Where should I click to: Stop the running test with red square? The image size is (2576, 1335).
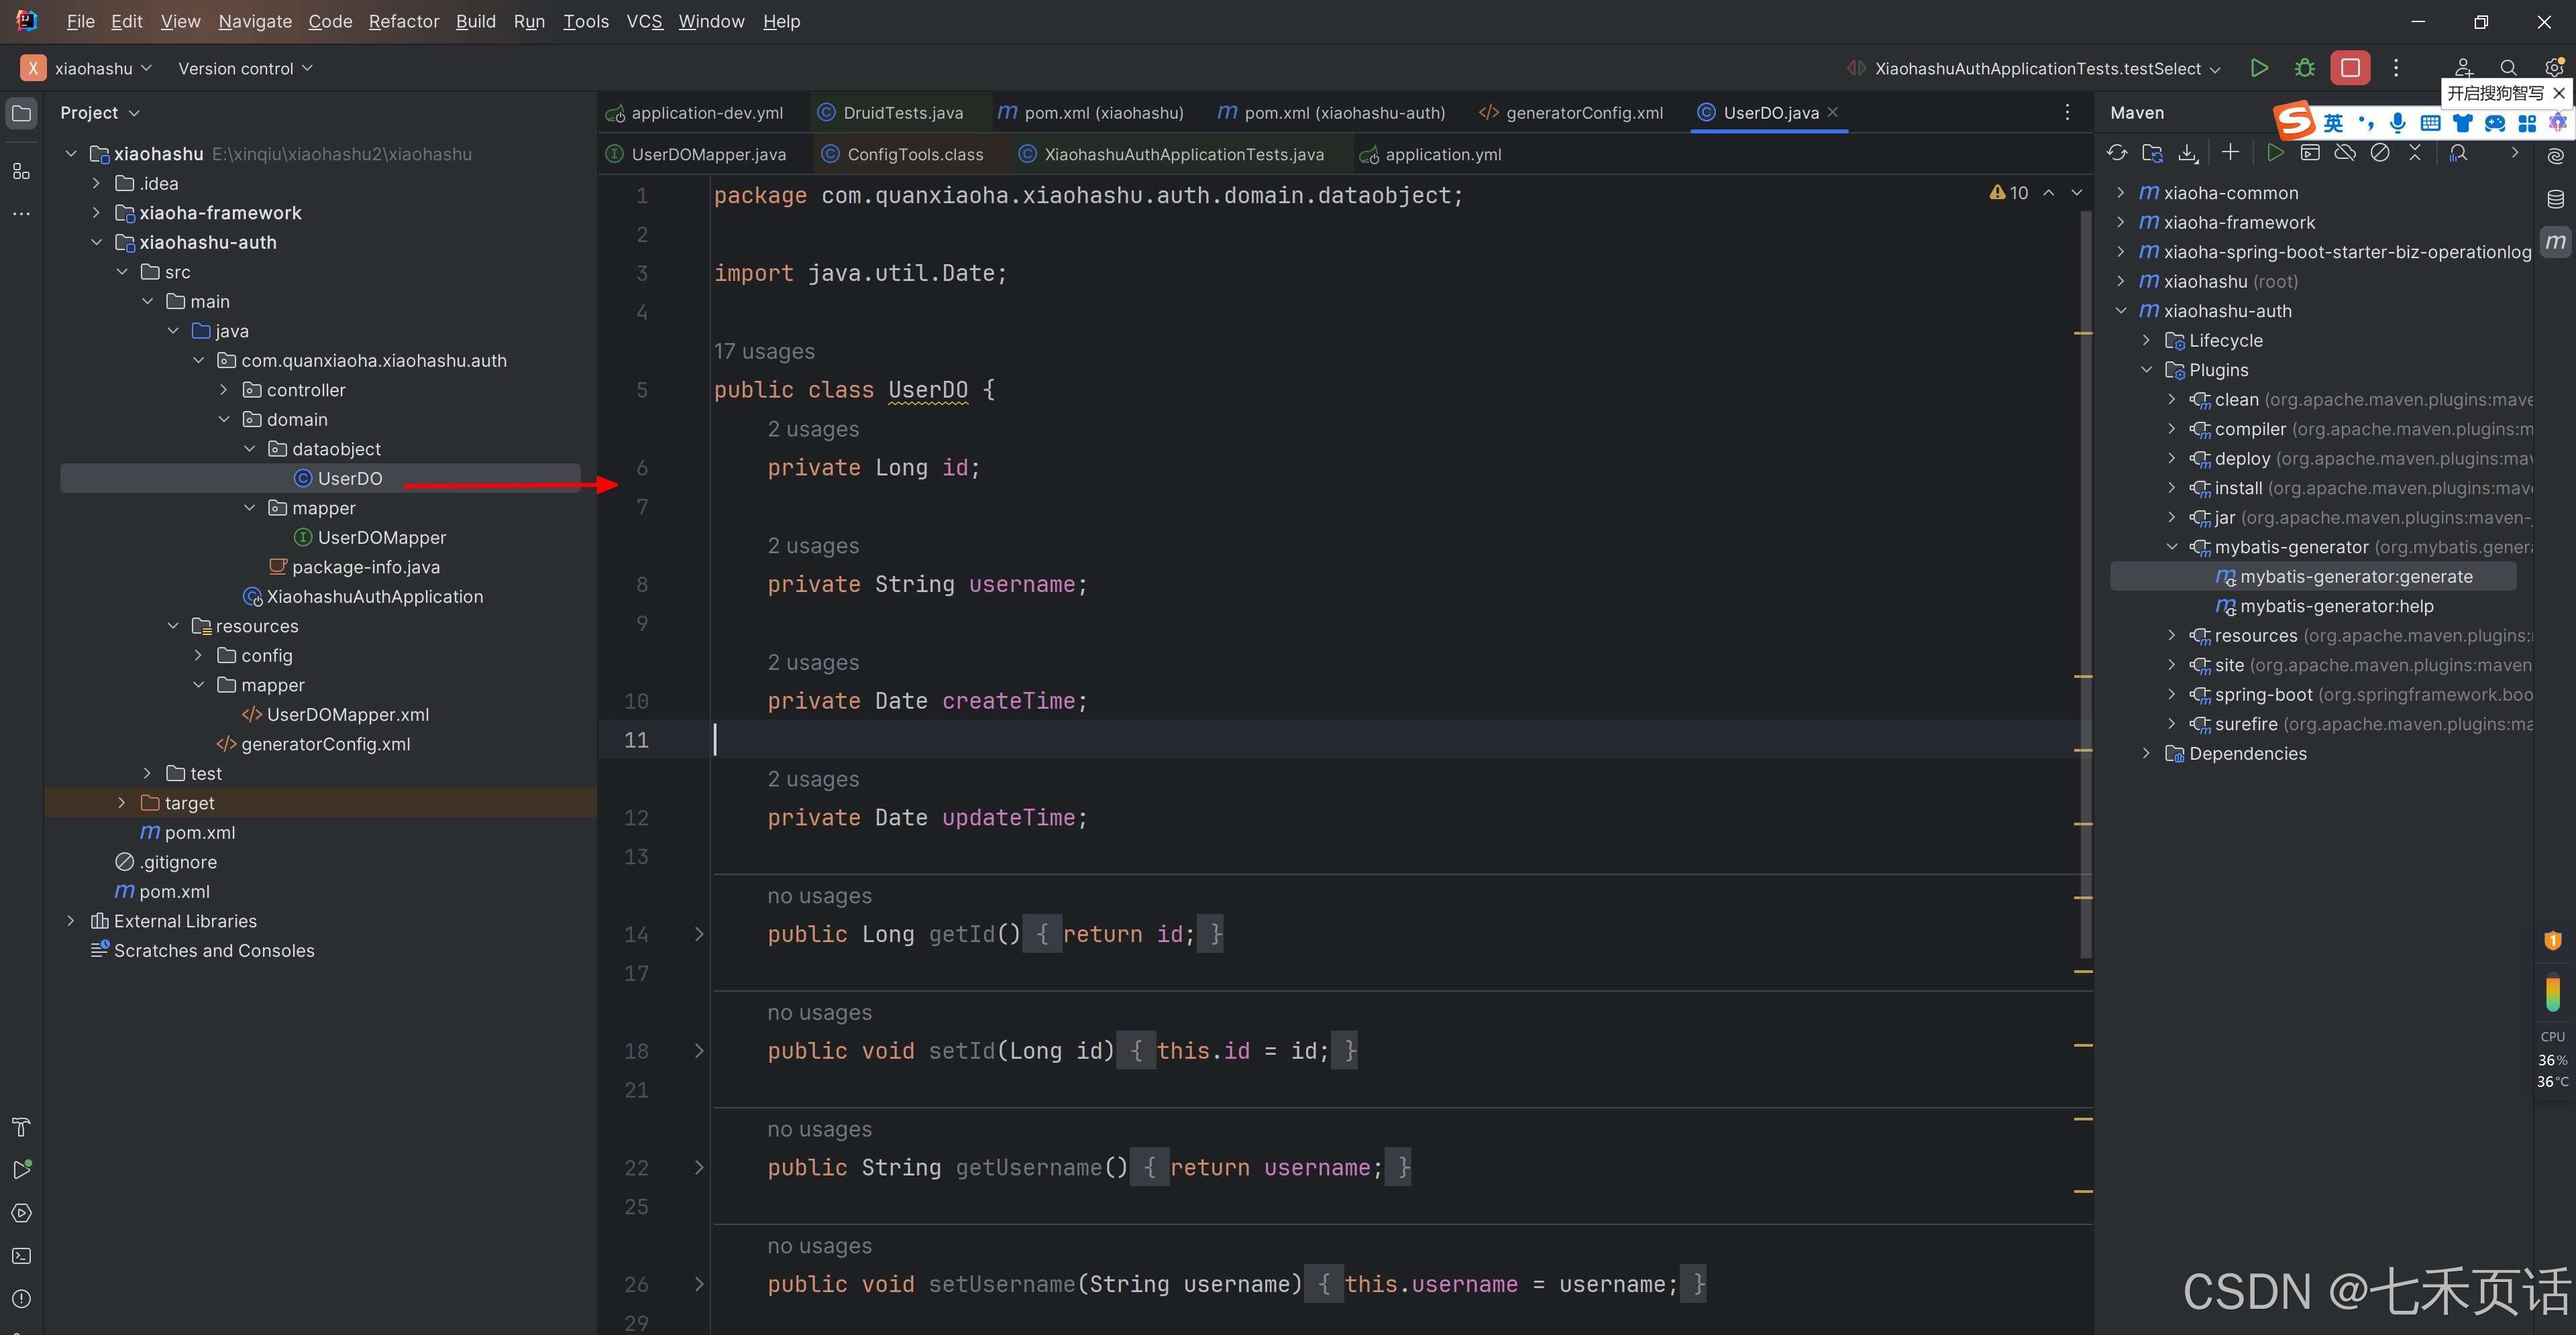click(2350, 68)
